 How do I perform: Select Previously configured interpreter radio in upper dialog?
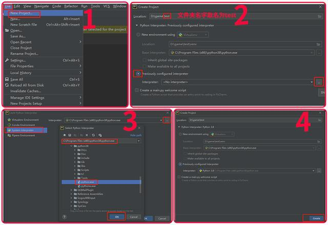[x=138, y=74]
